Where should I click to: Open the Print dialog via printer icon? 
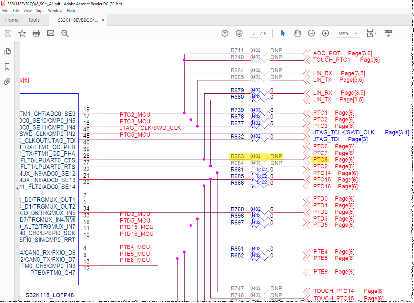pos(36,33)
